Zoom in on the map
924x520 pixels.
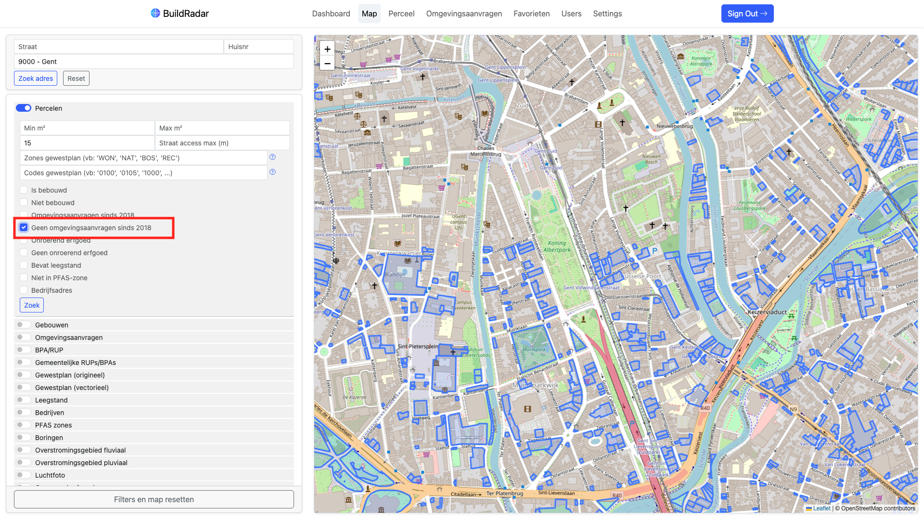(327, 49)
